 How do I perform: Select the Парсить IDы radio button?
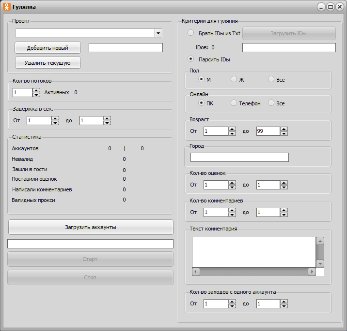pos(191,59)
